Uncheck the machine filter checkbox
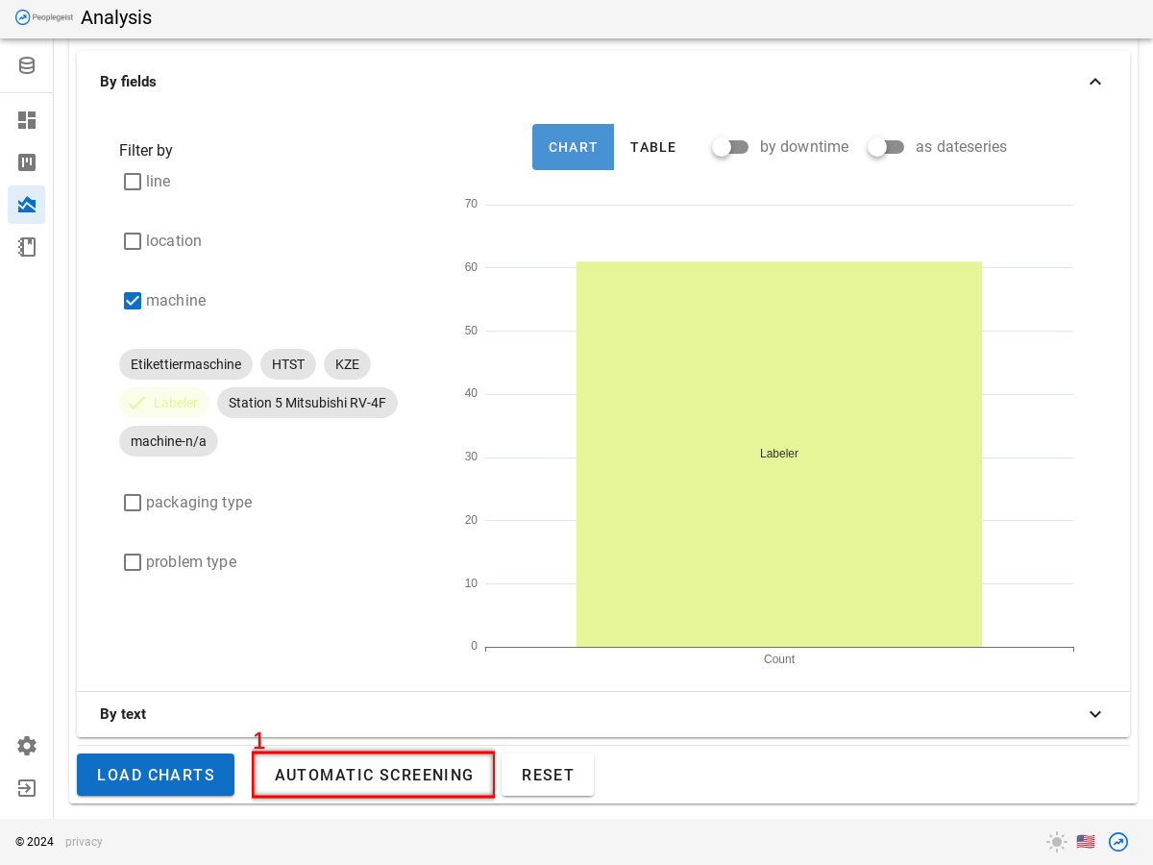The image size is (1153, 865). click(133, 301)
